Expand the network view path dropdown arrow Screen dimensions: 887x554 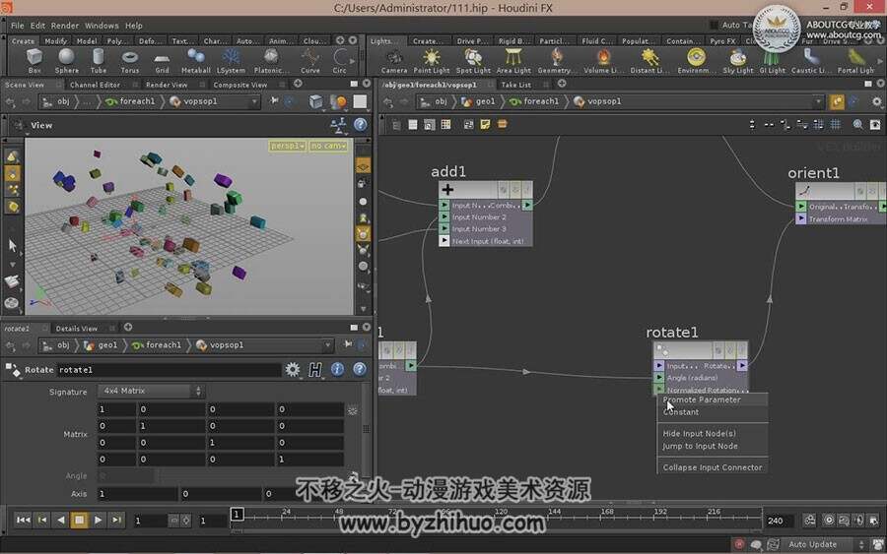point(818,101)
